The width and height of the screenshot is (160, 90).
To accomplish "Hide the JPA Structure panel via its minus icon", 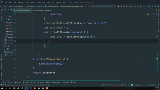I will click(x=11, y=46).
